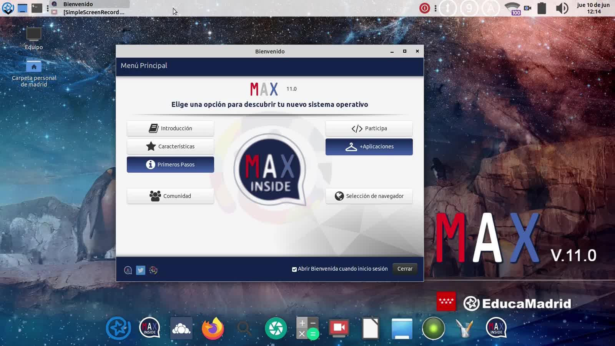The image size is (615, 346).
Task: Click the round MAX website icon in footer
Action: (x=128, y=270)
